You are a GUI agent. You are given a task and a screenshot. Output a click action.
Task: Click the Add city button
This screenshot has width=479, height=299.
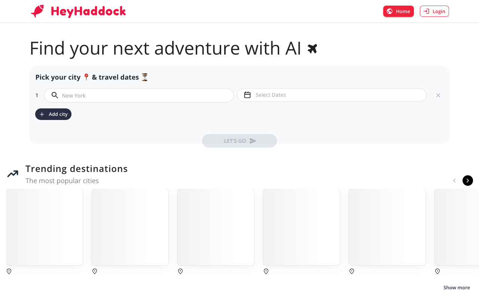coord(53,114)
